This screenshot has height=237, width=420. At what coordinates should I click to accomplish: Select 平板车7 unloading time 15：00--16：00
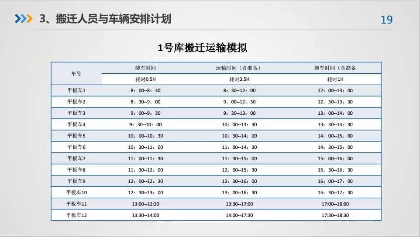point(335,158)
